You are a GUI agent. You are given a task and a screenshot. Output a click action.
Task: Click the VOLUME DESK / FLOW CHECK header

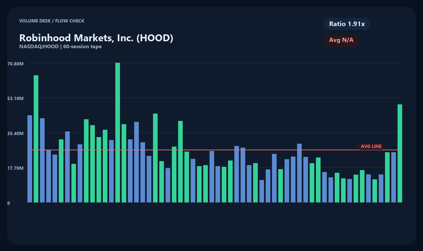52,21
